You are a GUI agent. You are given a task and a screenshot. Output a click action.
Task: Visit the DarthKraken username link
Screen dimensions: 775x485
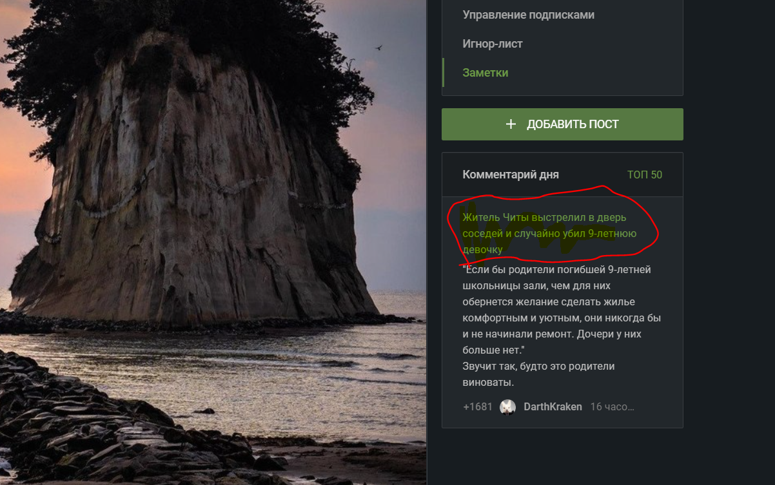coord(553,407)
